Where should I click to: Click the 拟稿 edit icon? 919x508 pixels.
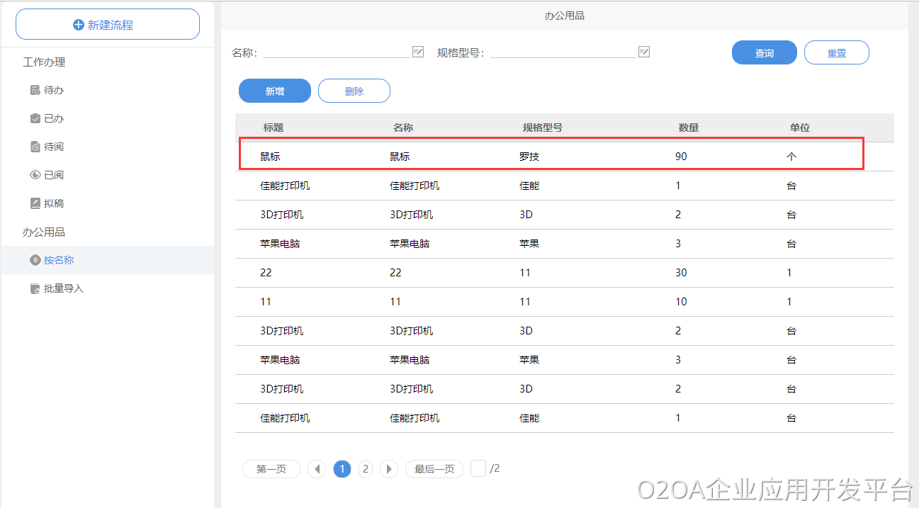tap(35, 203)
